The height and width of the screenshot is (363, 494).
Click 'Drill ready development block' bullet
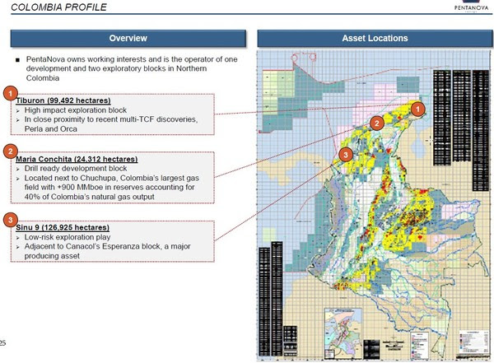click(x=76, y=168)
